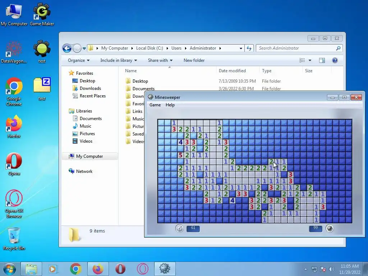368x276 pixels.
Task: Open Google Chrome desktop shortcut
Action: tap(14, 92)
